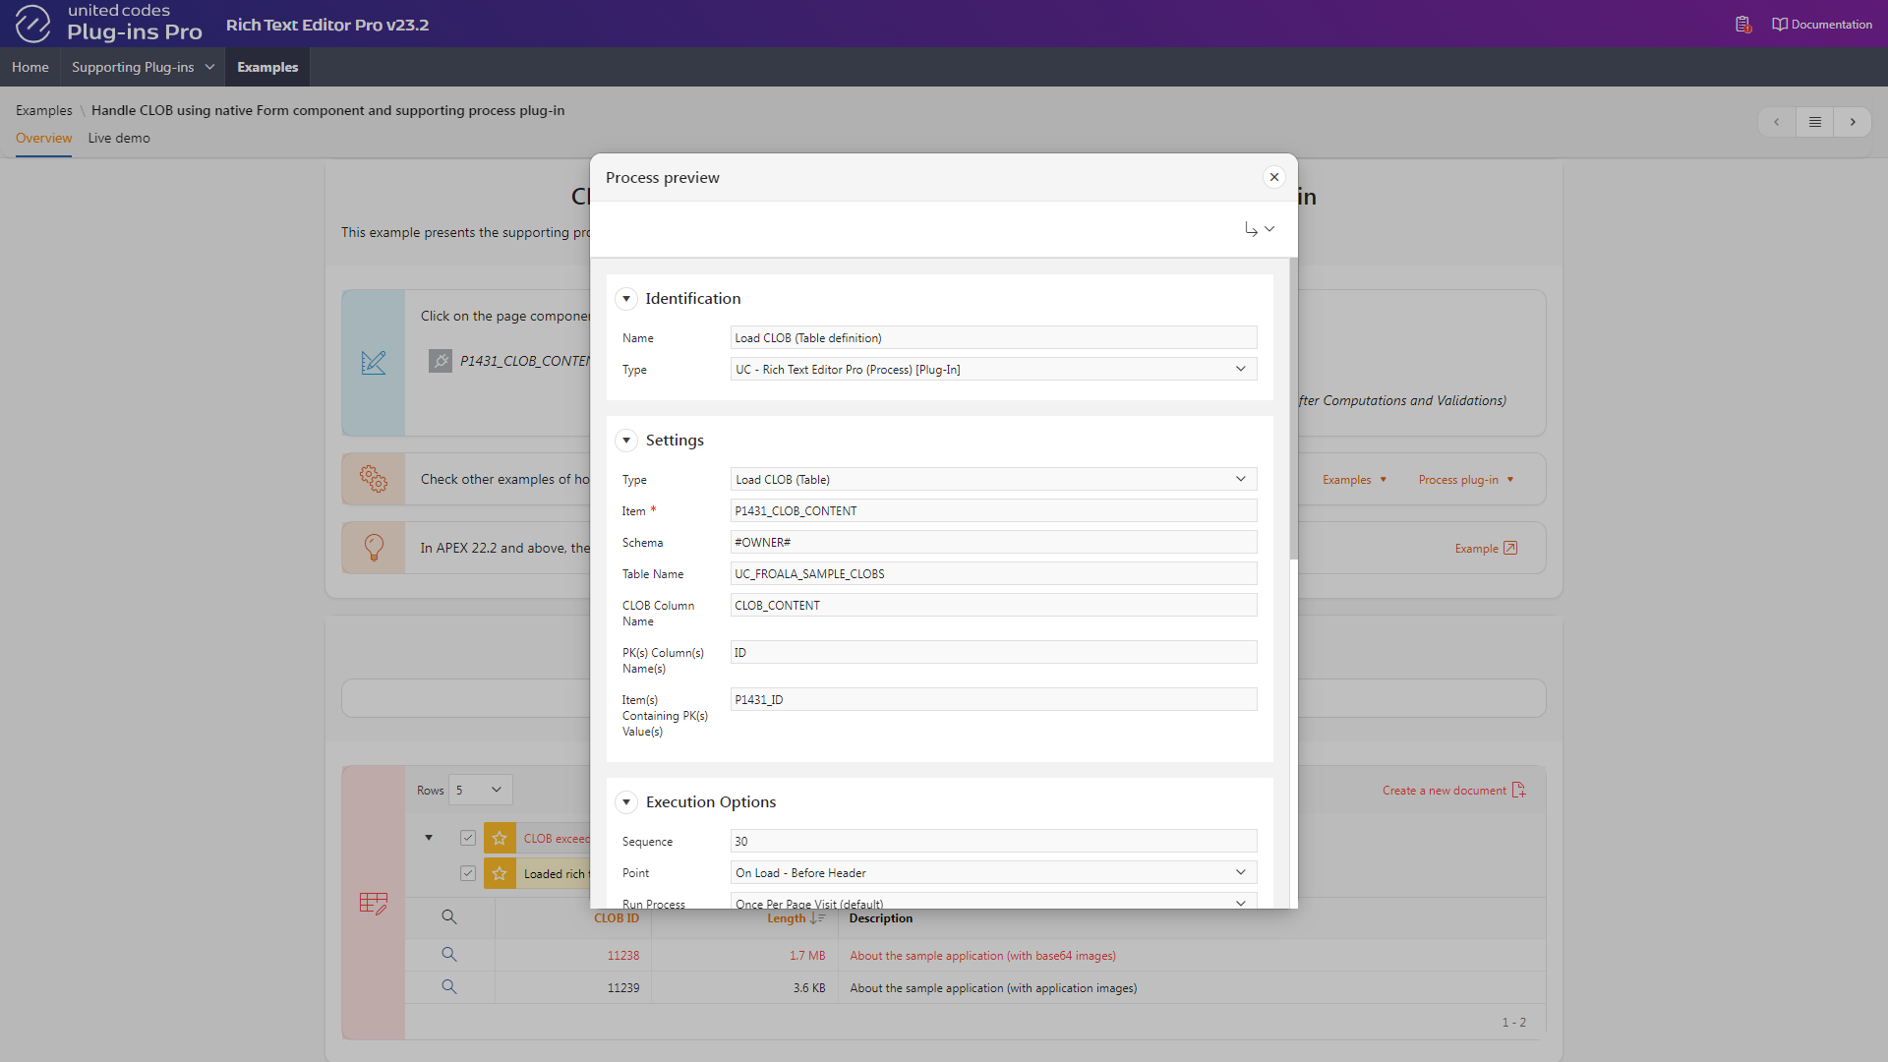
Task: Open CLOB ID 11238 link
Action: pos(623,956)
